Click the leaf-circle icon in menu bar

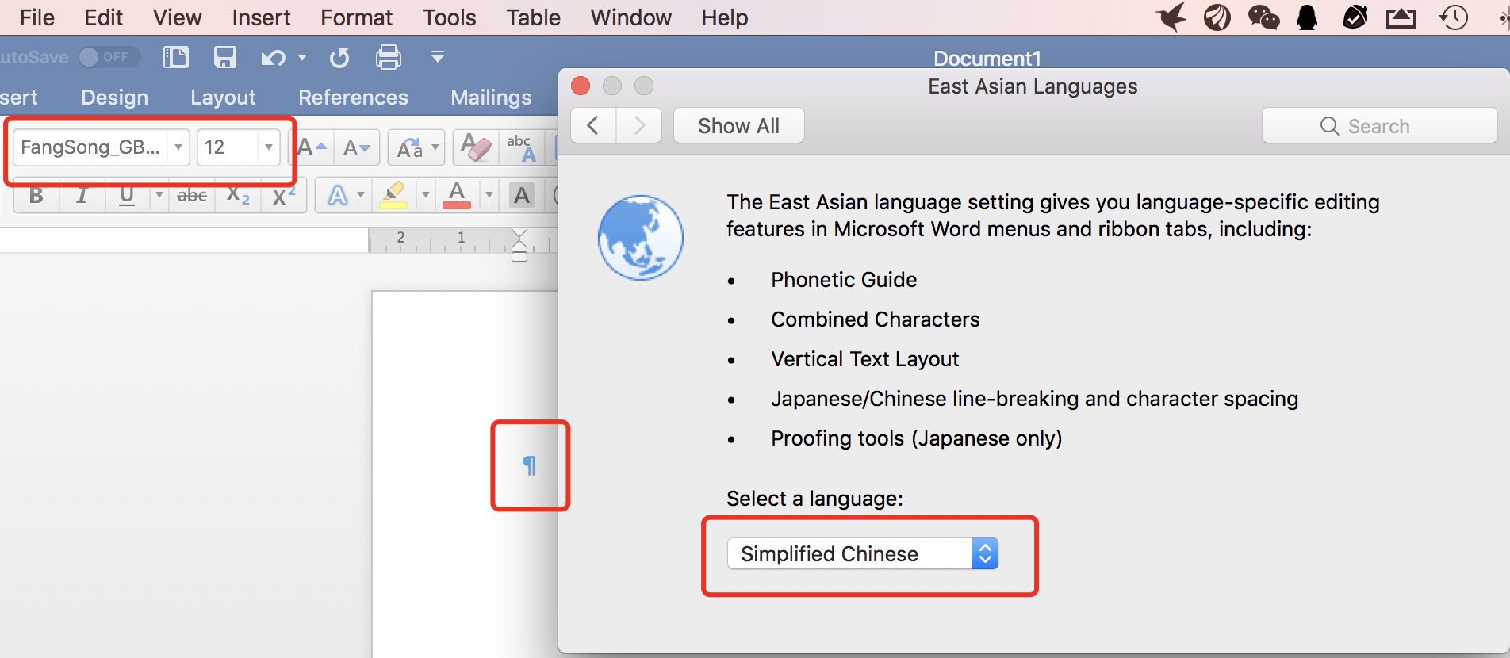point(1217,17)
